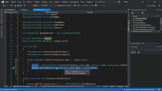The width and height of the screenshot is (162, 91).
Task: Click the new folder icon in Class View
Action: [132, 13]
